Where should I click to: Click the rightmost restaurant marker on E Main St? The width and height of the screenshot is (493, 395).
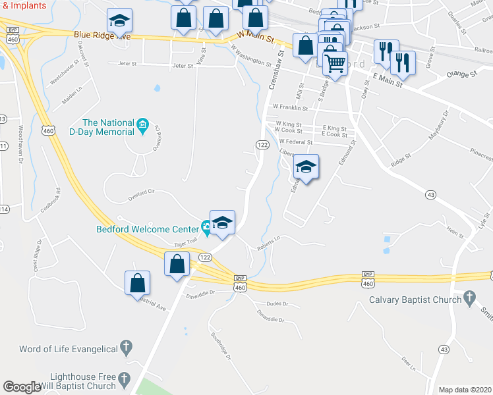point(403,64)
